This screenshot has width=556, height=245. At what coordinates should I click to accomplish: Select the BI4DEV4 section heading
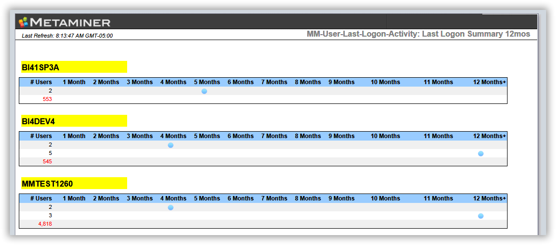coord(38,121)
